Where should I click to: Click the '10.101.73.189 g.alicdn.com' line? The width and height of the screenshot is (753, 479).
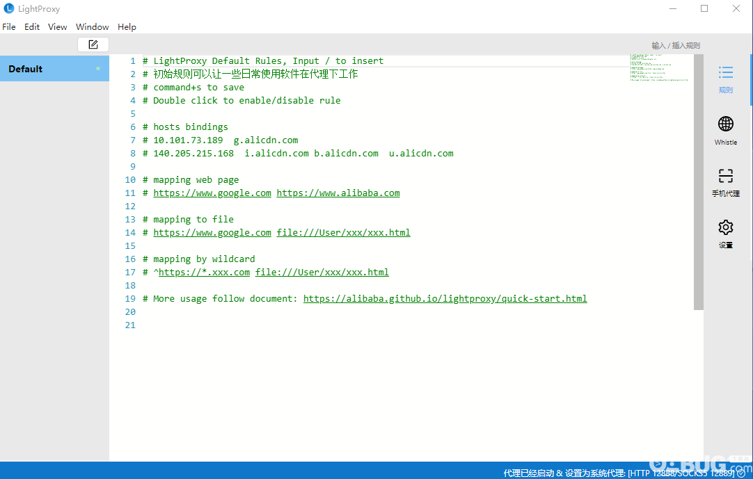pos(221,140)
